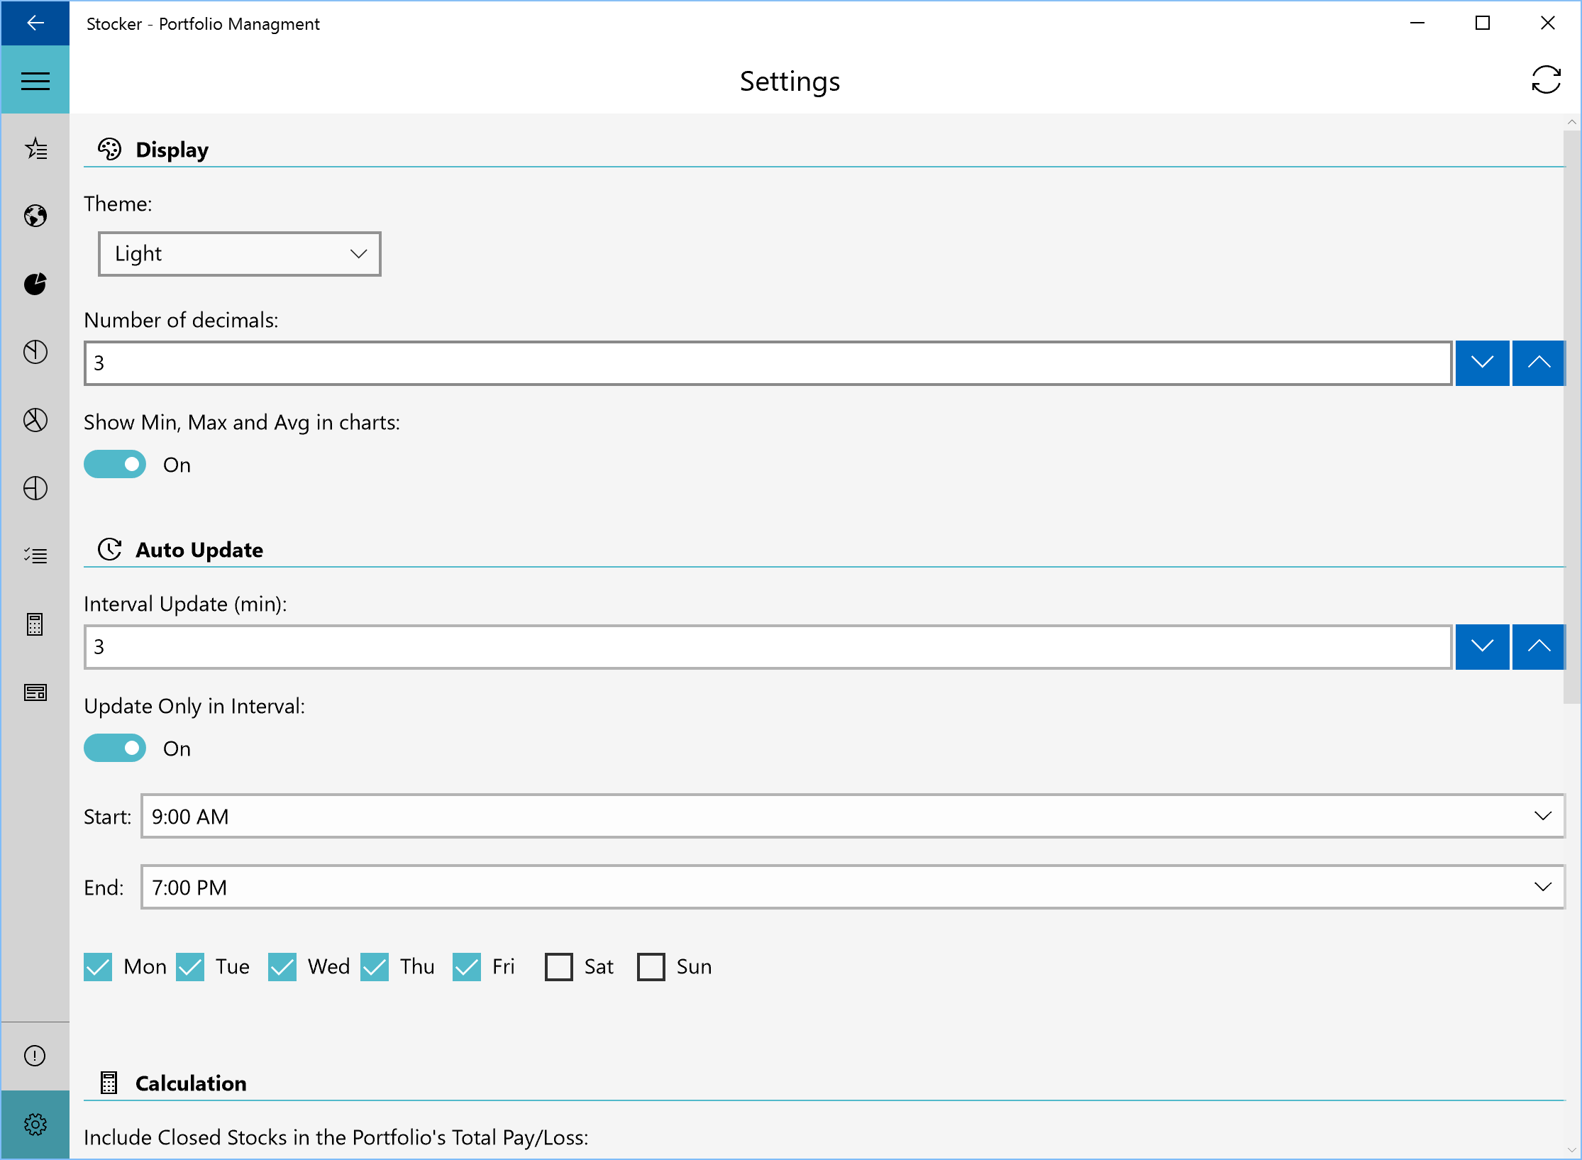Uncheck the Mon checkbox
The width and height of the screenshot is (1582, 1160).
[x=98, y=967]
